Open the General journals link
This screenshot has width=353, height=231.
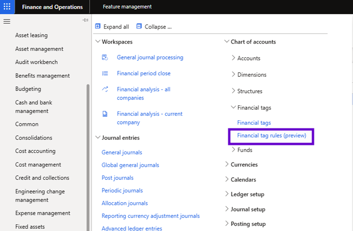pos(122,152)
